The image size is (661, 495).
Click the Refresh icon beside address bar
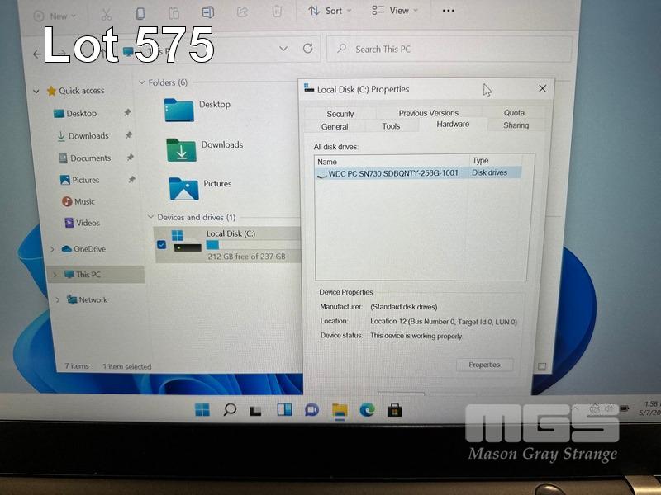point(308,49)
